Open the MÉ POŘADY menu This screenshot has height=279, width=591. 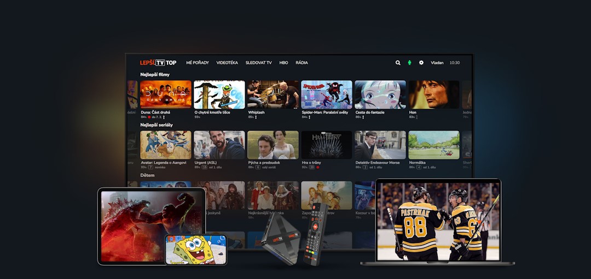pos(197,63)
